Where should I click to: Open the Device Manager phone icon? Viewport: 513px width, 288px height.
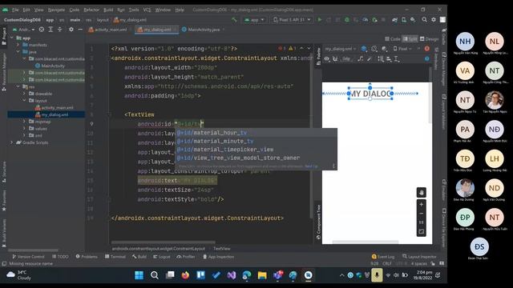[404, 20]
